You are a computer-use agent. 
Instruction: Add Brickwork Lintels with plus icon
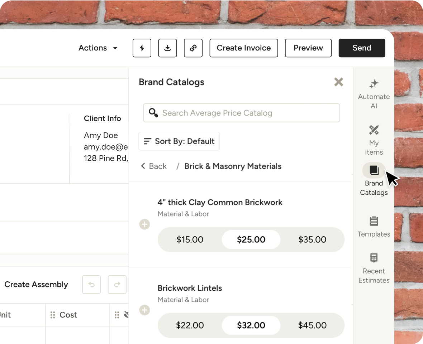(x=144, y=310)
